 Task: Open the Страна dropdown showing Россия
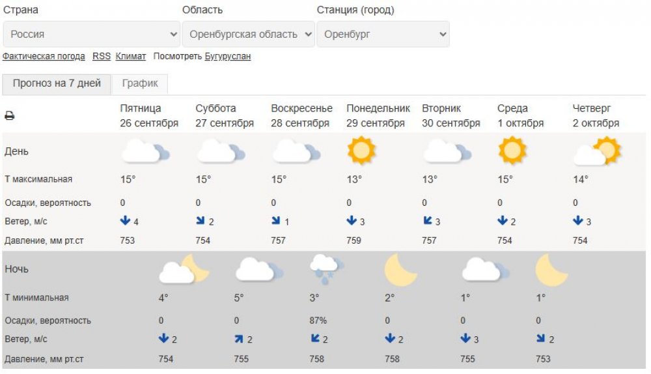(92, 34)
